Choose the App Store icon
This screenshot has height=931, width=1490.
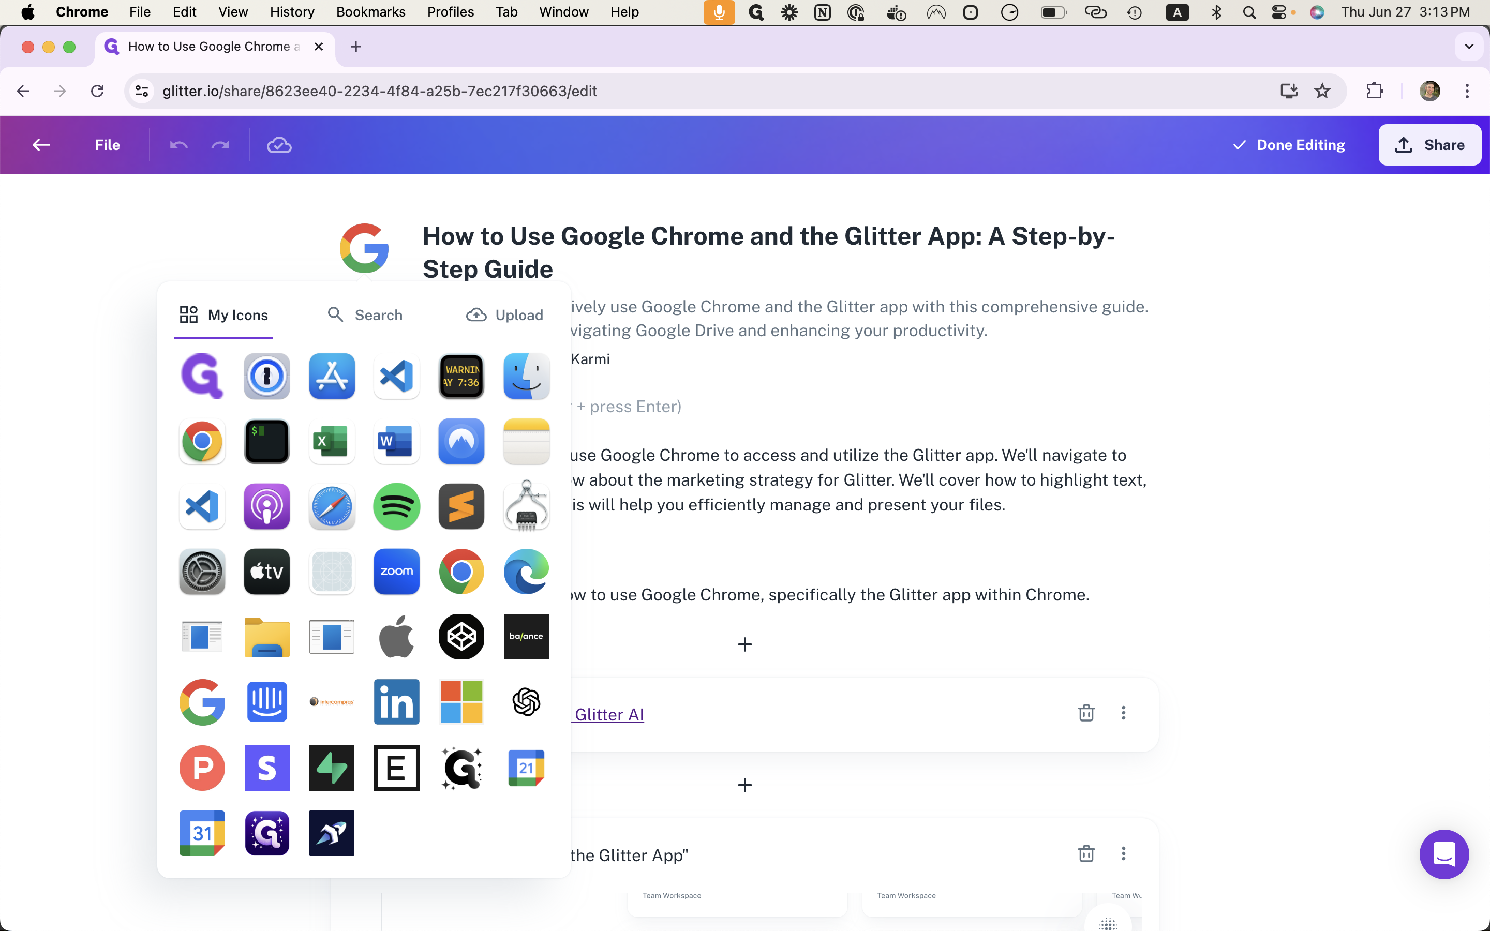[x=332, y=376]
